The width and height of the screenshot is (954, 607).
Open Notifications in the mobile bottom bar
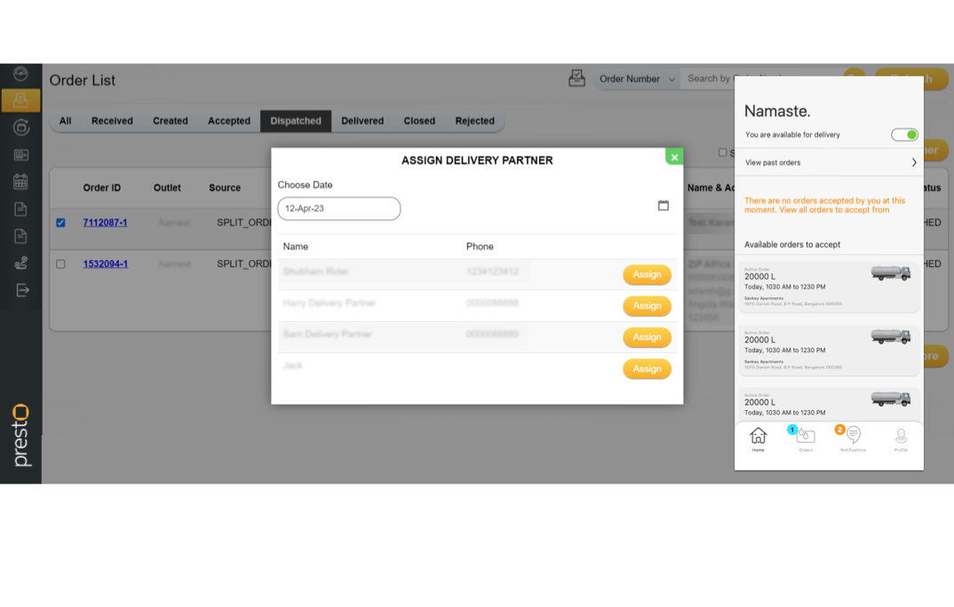(852, 437)
